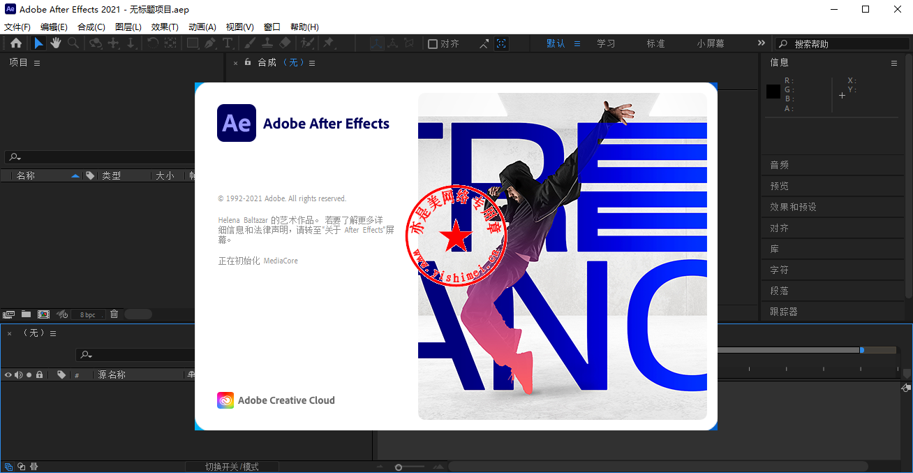
Task: Open timeline search options dropdown
Action: [x=87, y=355]
